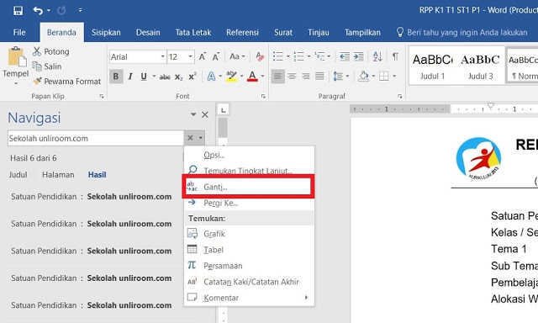Click Navigasi search input field
The height and width of the screenshot is (323, 538).
pyautogui.click(x=96, y=138)
